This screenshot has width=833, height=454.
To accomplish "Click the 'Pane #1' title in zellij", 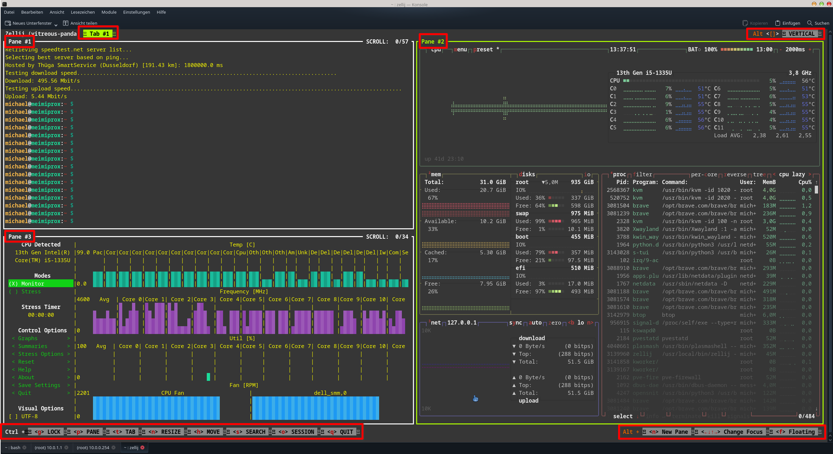I will click(x=20, y=42).
